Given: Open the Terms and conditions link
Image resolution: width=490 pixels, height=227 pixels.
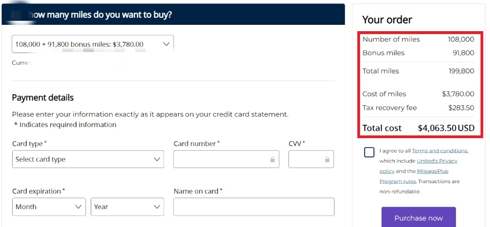Looking at the screenshot, I should (x=440, y=151).
